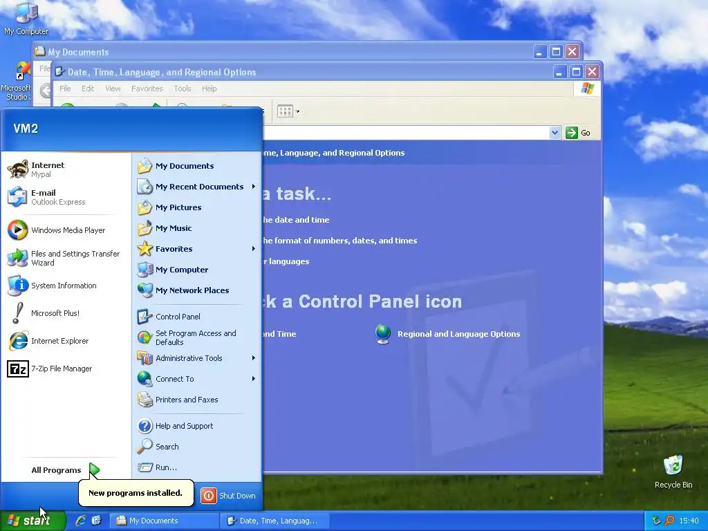Switch to Date, Time, Language taskbar button

pyautogui.click(x=275, y=521)
